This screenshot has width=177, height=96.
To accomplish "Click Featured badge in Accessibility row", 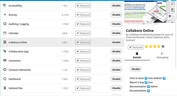I will tap(83, 6).
